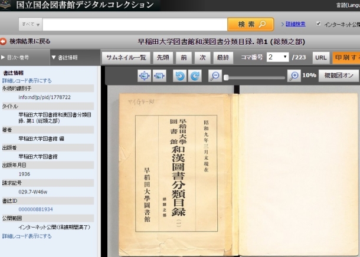Click the fit-to-width view icon
360x257 pixels.
tap(159, 75)
